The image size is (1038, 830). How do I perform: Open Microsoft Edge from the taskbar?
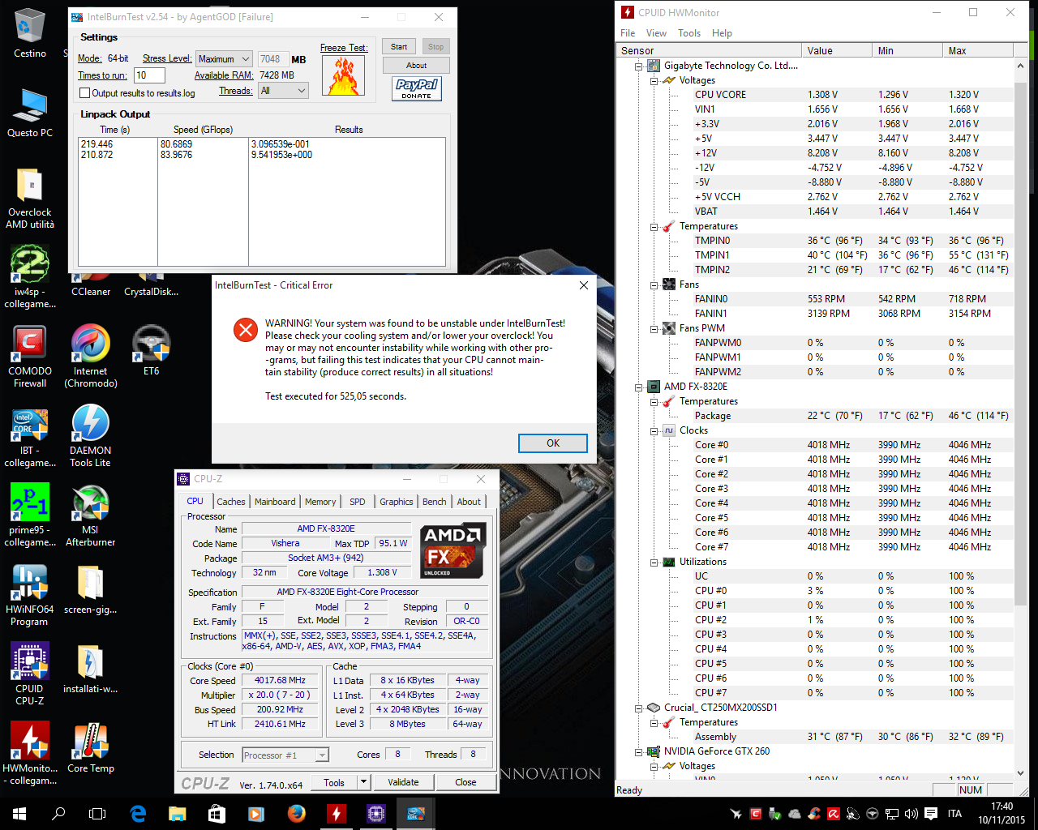coord(138,814)
